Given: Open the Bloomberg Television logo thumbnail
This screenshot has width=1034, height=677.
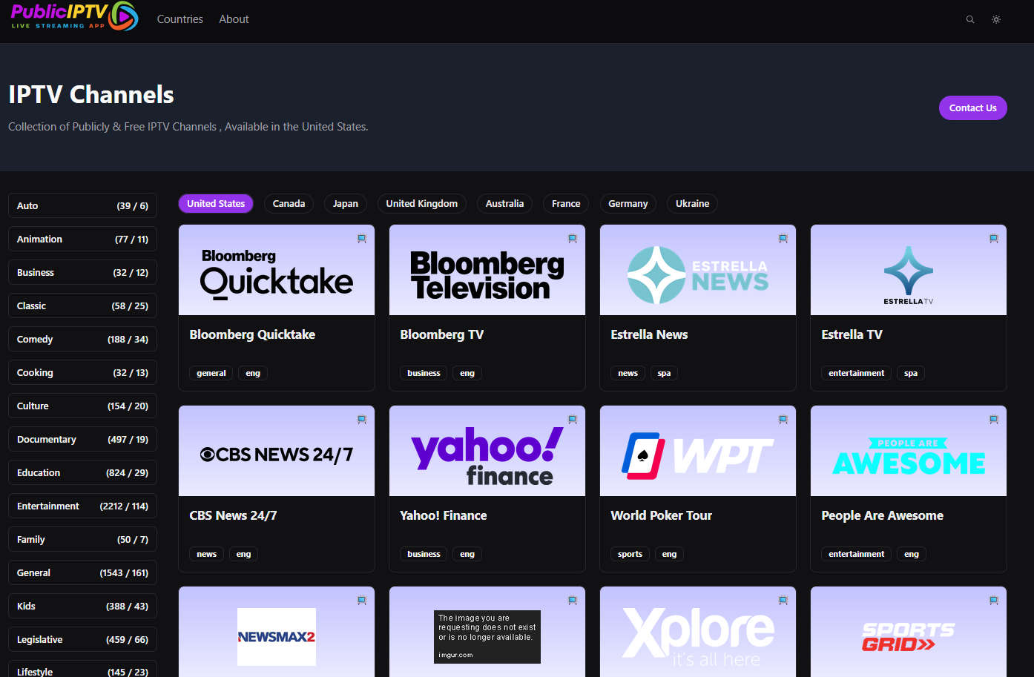Looking at the screenshot, I should point(487,270).
